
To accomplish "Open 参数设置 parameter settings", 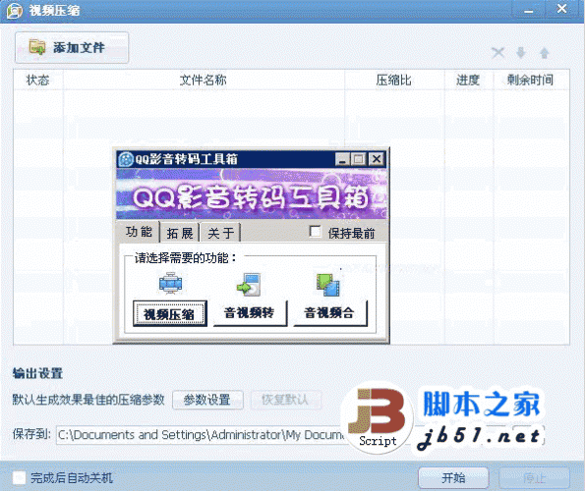I will click(x=207, y=400).
